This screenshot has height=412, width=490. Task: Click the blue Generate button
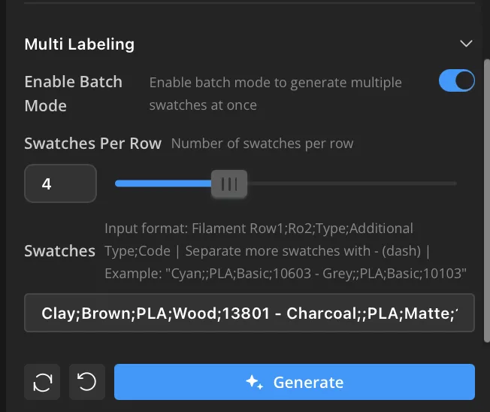295,382
